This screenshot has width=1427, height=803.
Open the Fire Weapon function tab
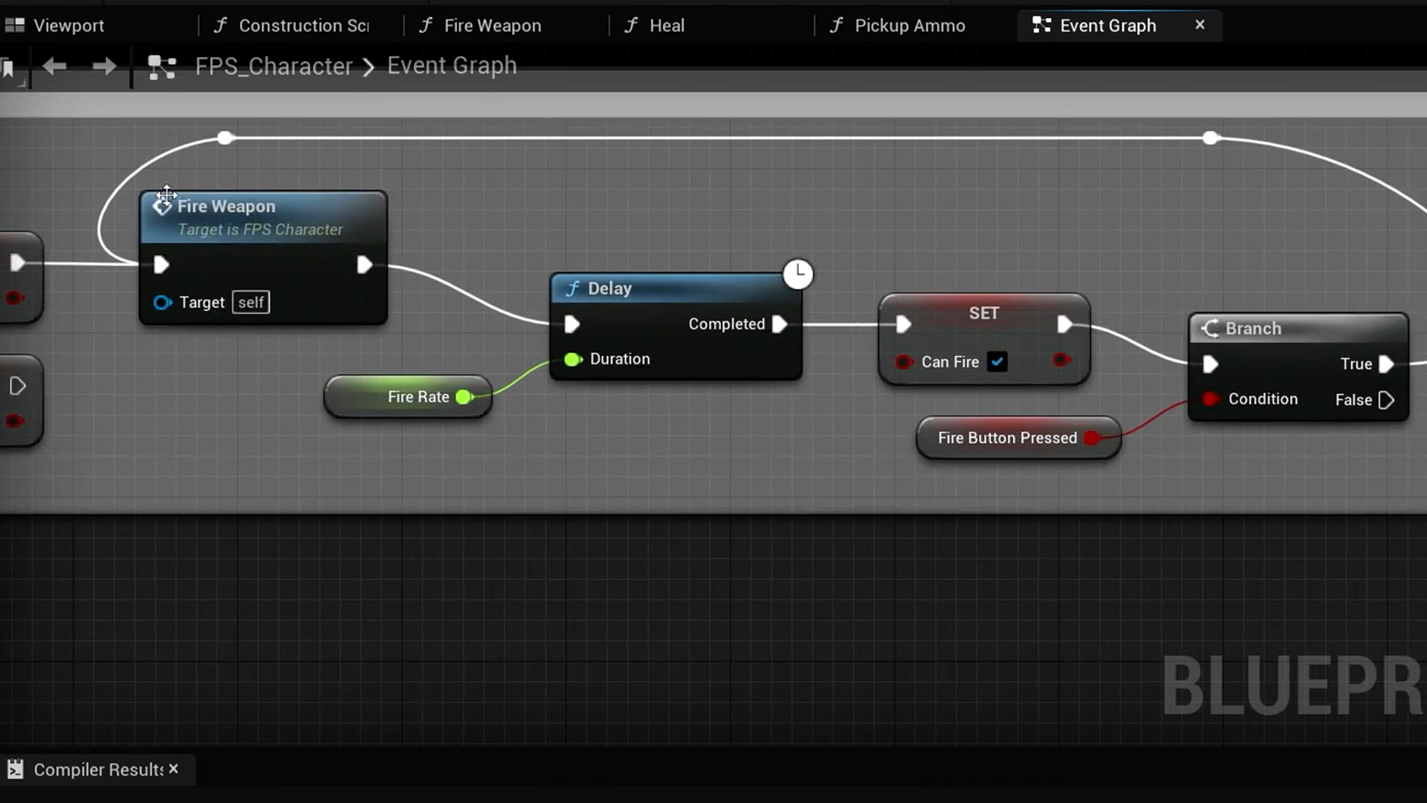pyautogui.click(x=492, y=25)
